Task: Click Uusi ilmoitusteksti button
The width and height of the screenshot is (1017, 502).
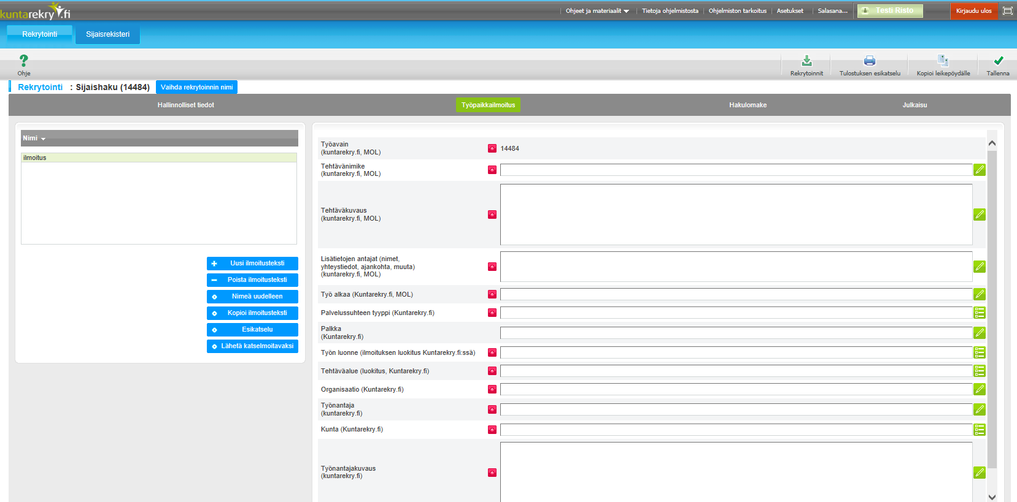Action: coord(252,264)
